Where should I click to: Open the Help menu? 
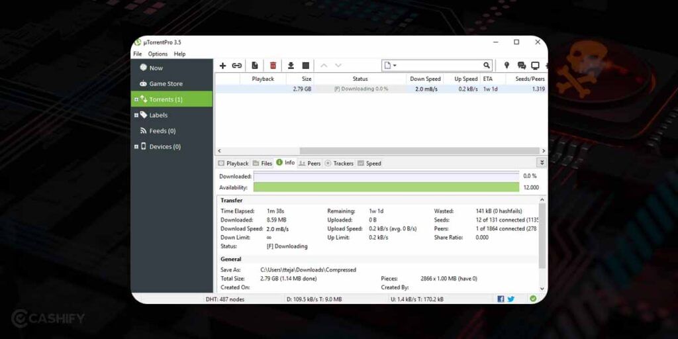pyautogui.click(x=180, y=54)
